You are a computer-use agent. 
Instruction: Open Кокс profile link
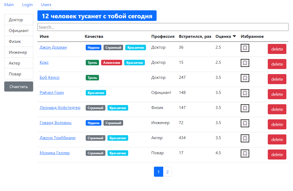(44, 62)
